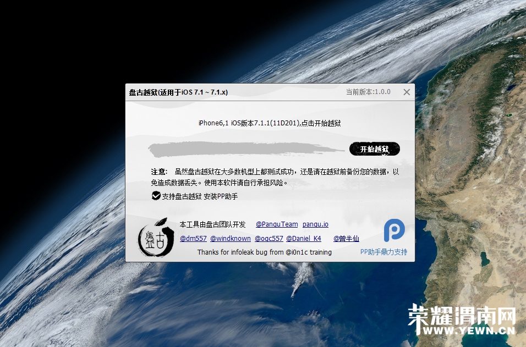Click the blue PP Assistant logo

[x=394, y=230]
